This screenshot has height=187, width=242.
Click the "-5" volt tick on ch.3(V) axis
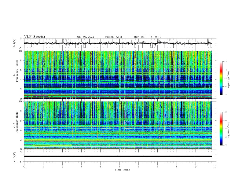pyautogui.click(x=20, y=162)
